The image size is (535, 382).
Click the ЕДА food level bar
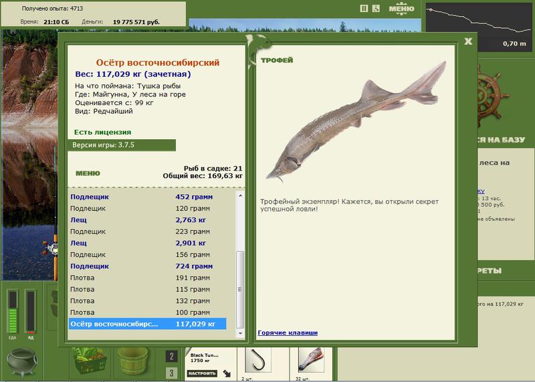pos(13,311)
